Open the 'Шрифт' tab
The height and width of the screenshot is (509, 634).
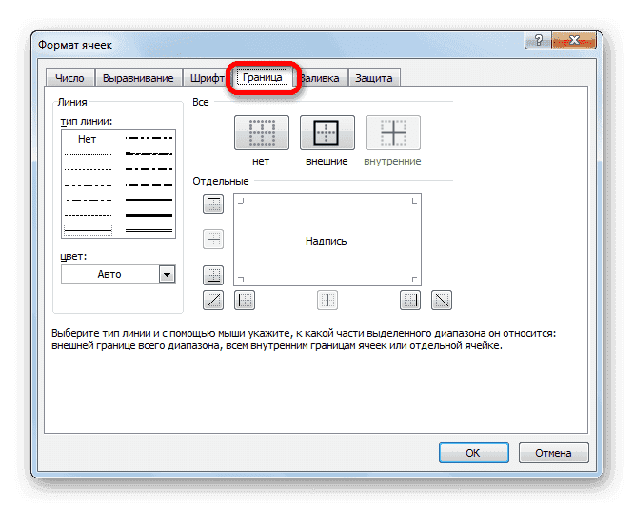[x=208, y=78]
